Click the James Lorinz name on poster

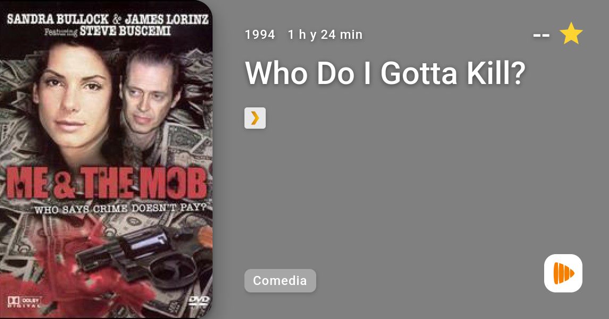167,19
